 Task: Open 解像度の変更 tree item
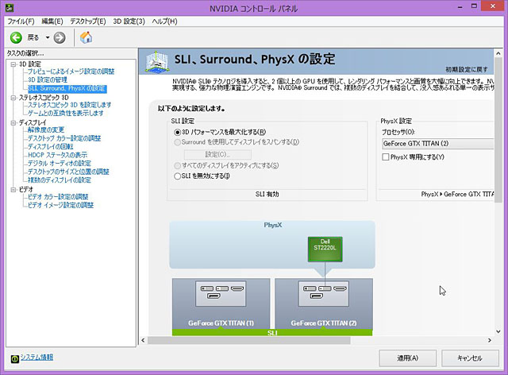coord(46,130)
